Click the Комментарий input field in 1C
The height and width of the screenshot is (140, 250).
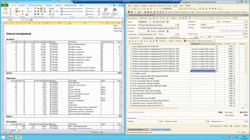tap(193, 118)
